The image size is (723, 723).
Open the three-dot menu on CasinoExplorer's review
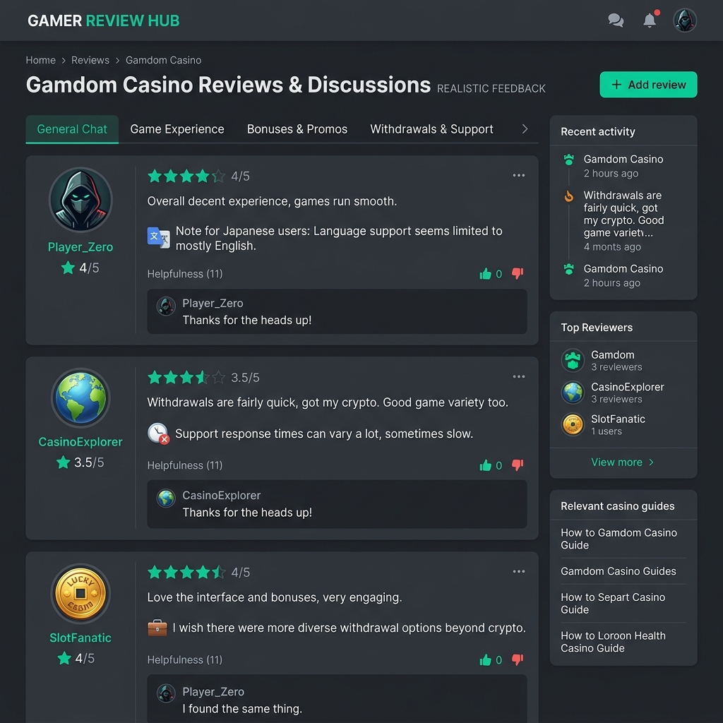click(519, 377)
